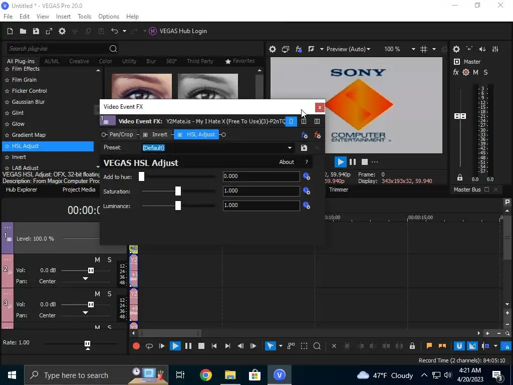The image size is (513, 385).
Task: Open Google Chrome from the taskbar
Action: point(206,375)
